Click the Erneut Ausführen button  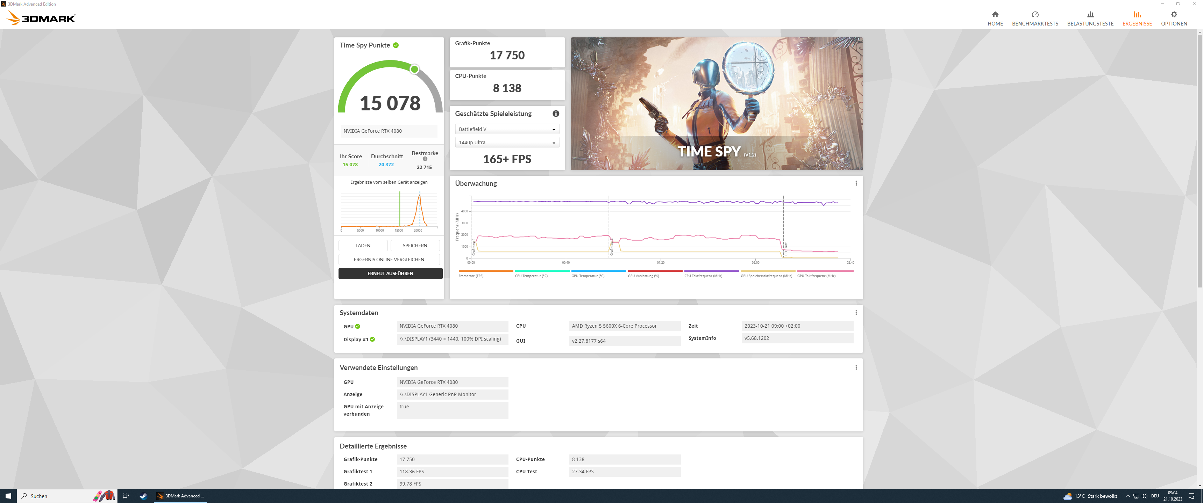point(390,274)
